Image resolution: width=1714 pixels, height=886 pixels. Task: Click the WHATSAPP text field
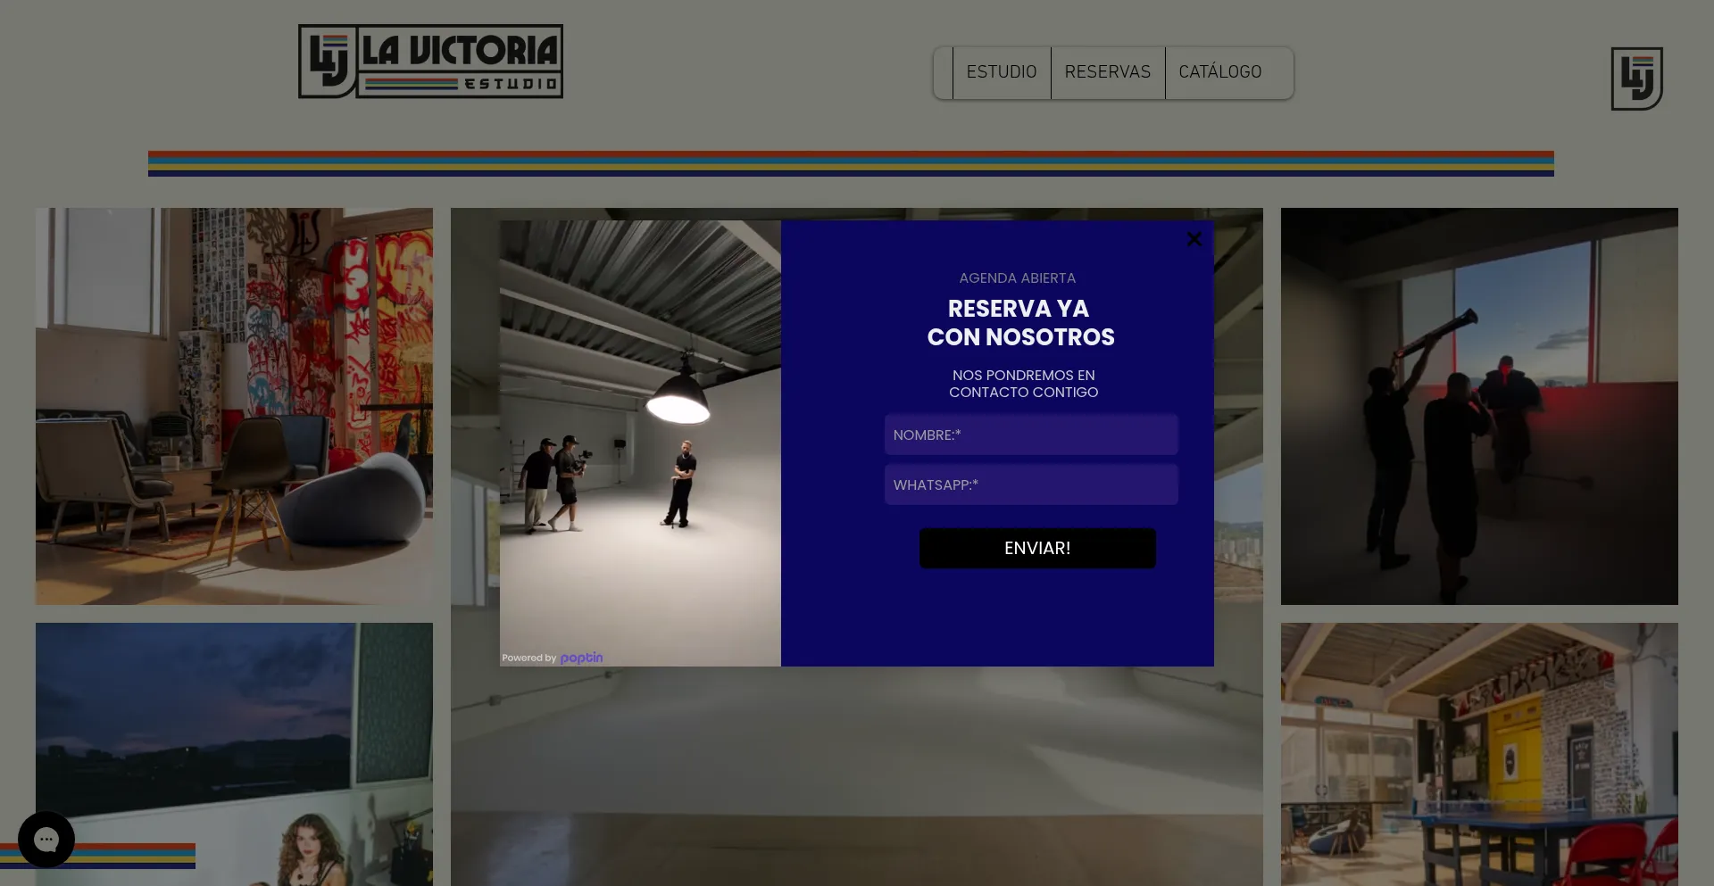[x=1031, y=484]
